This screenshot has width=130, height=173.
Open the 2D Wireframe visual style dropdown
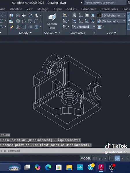(112, 16)
